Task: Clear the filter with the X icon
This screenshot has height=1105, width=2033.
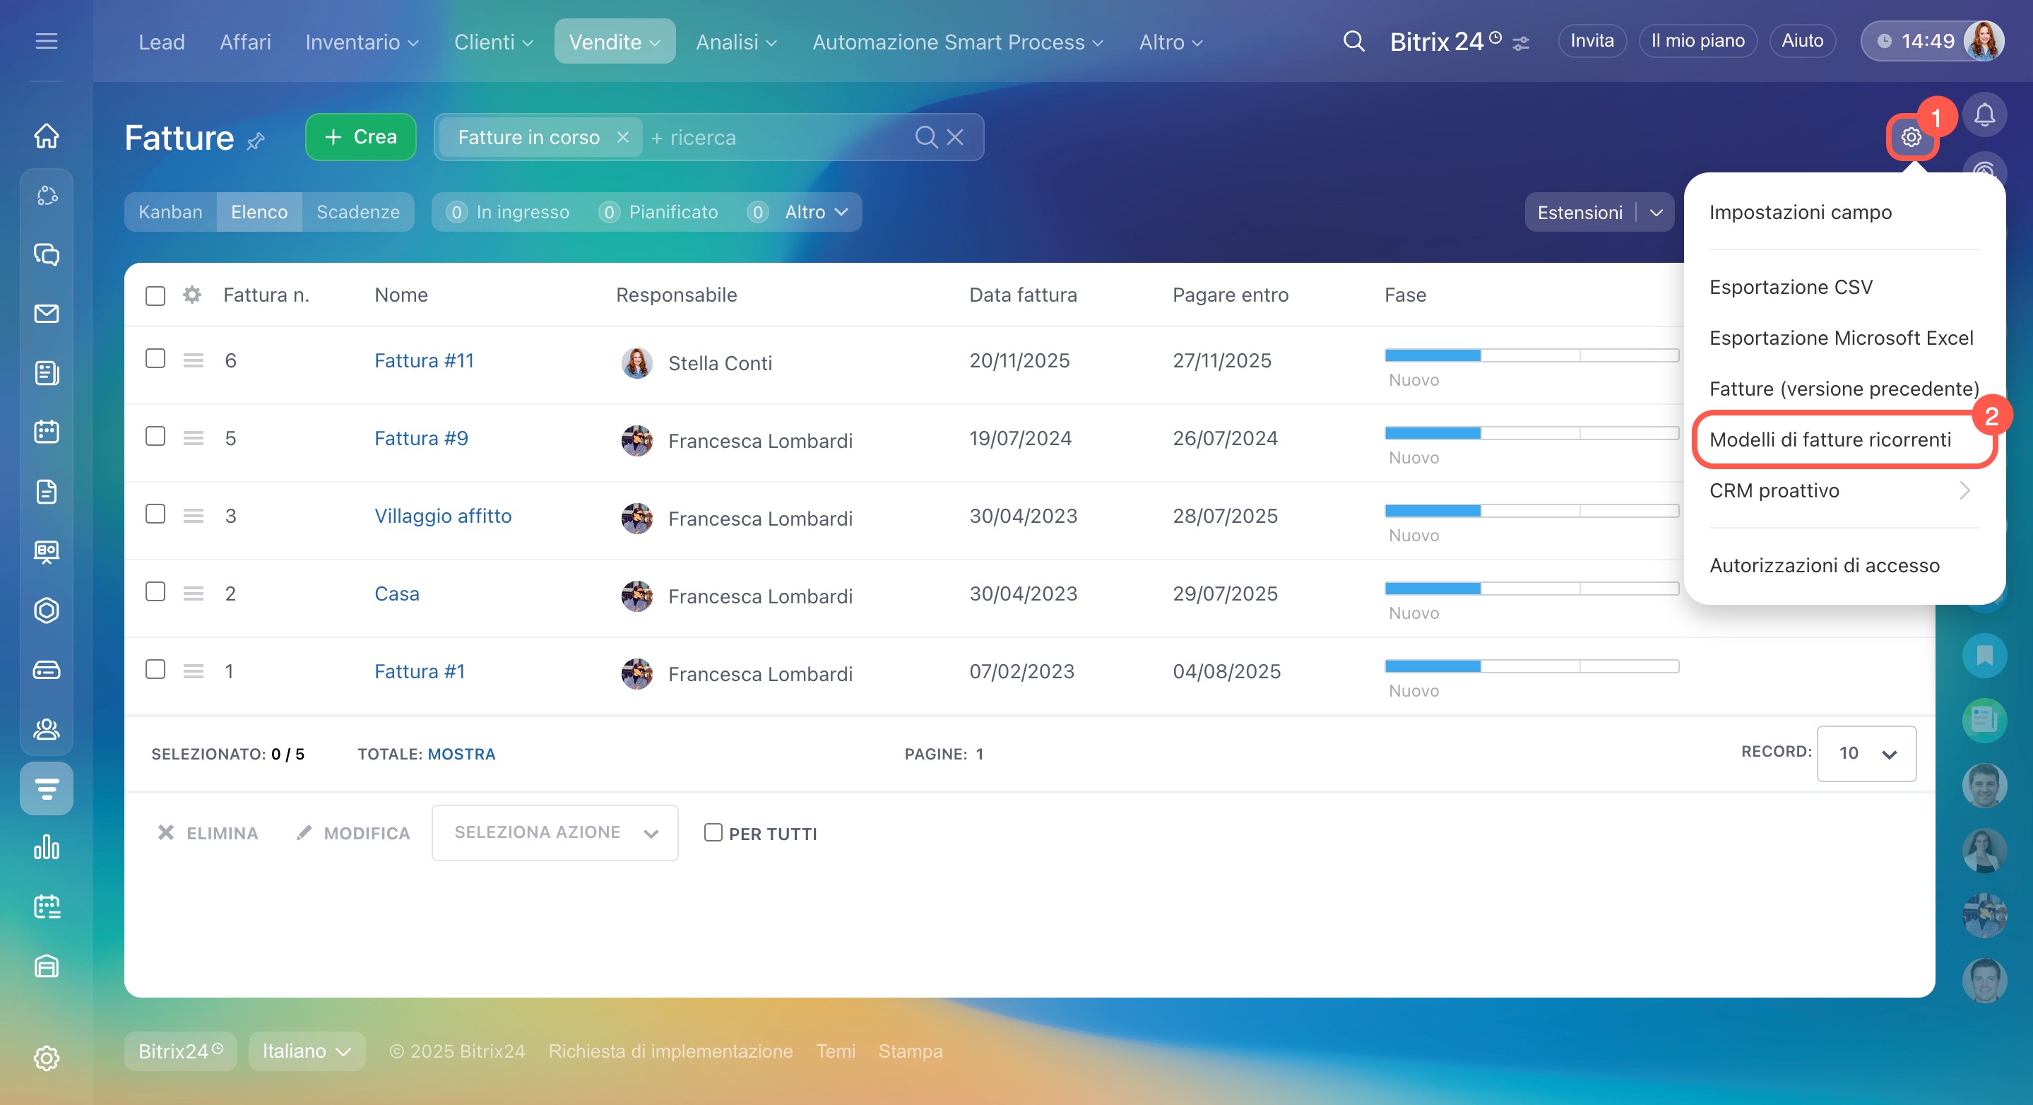Action: point(955,137)
